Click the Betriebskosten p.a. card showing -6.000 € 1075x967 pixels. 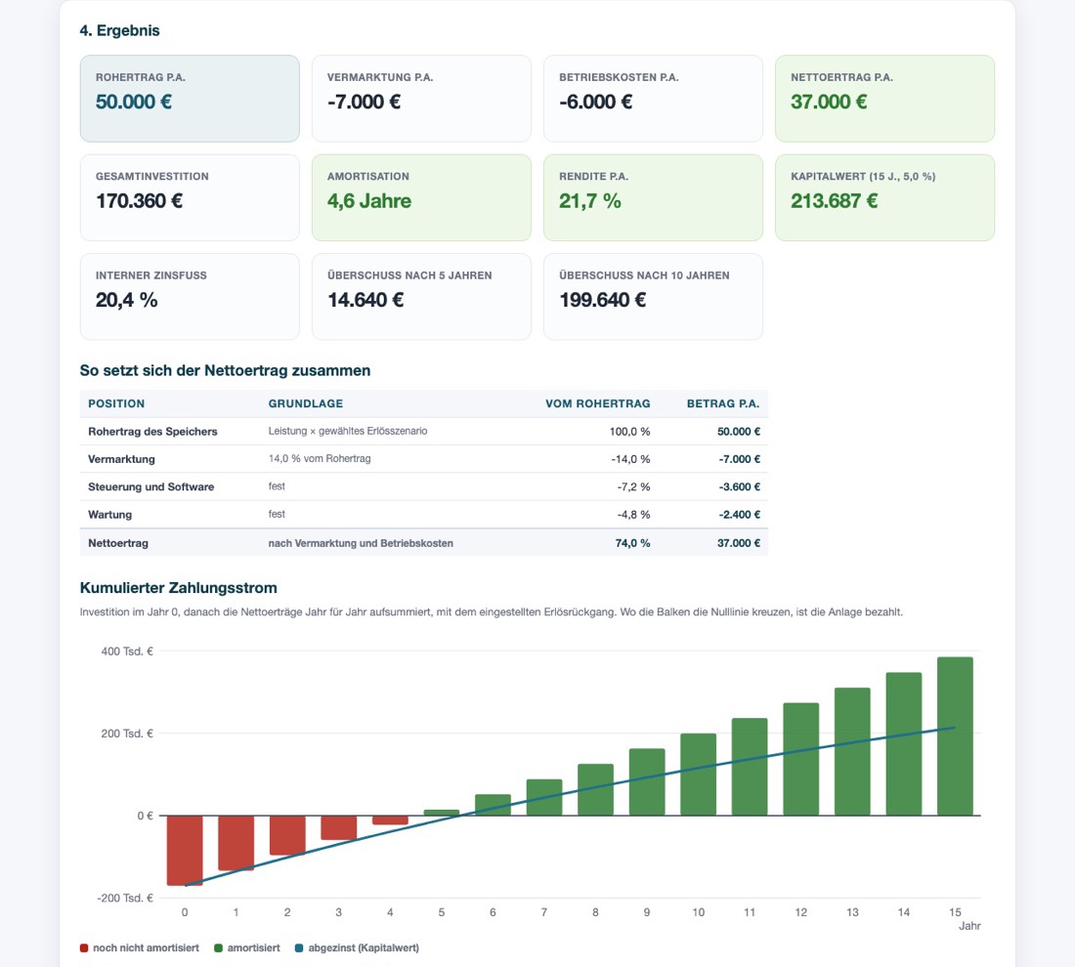pyautogui.click(x=654, y=99)
